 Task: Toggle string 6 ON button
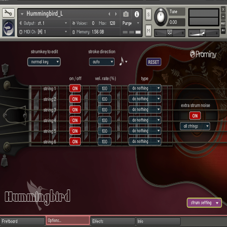75,142
